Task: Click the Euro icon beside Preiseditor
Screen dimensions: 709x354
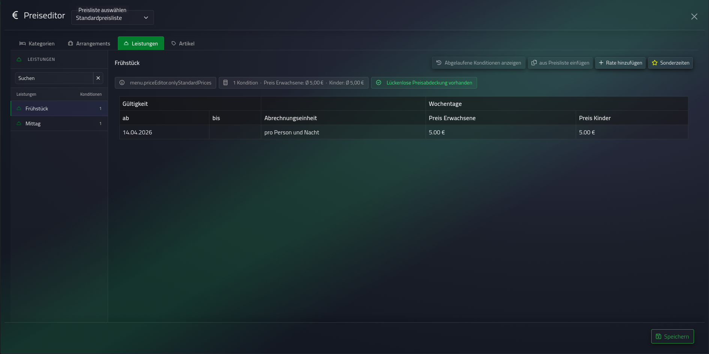Action: (x=15, y=15)
